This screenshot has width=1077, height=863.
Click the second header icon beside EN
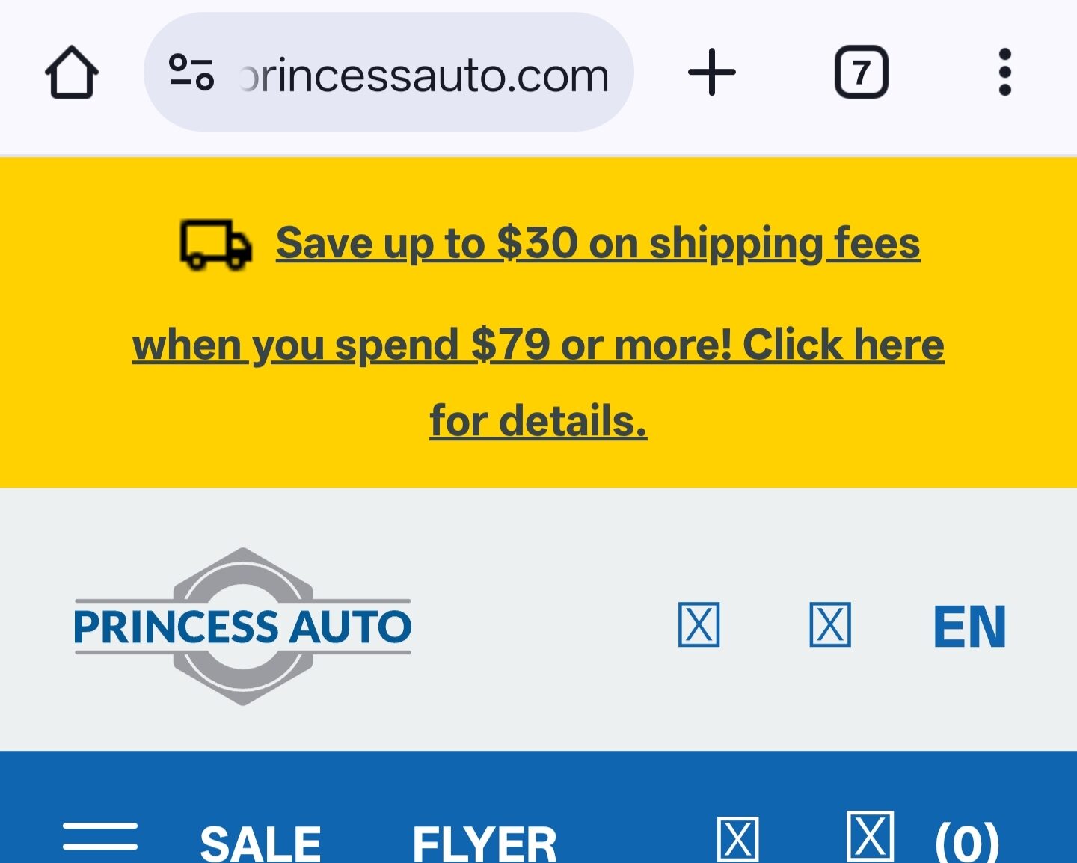[x=830, y=627]
